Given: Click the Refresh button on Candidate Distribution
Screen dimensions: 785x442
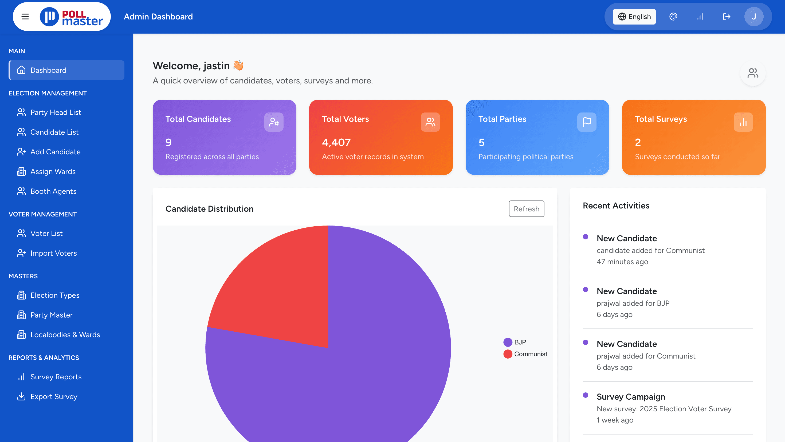Looking at the screenshot, I should tap(526, 209).
